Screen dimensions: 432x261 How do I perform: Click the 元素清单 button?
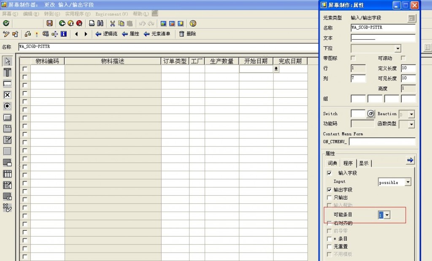point(157,34)
